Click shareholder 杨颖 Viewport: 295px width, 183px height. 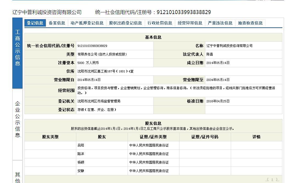[81, 162]
